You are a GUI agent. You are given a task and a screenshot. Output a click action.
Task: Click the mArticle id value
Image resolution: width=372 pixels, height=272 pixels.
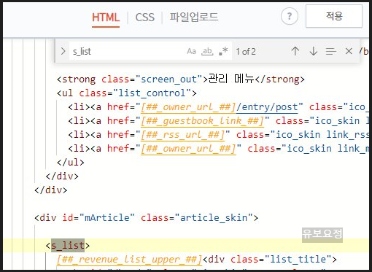(106, 217)
